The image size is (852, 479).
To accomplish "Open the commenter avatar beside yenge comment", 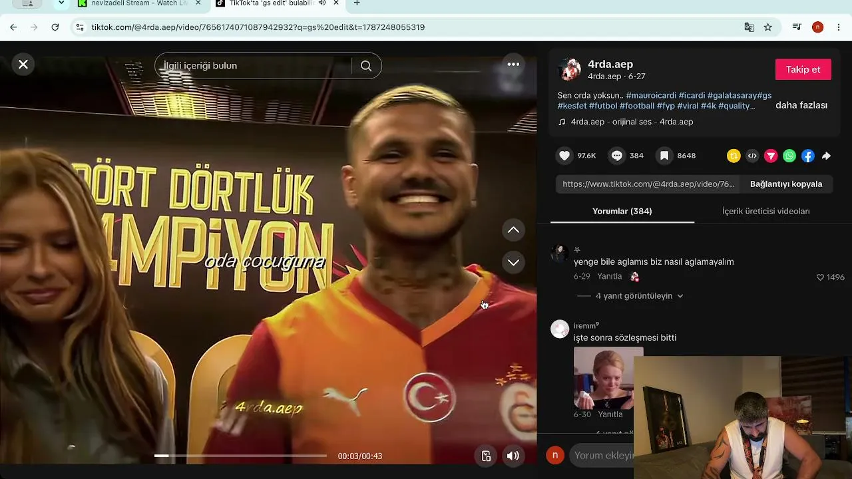I will pyautogui.click(x=560, y=253).
